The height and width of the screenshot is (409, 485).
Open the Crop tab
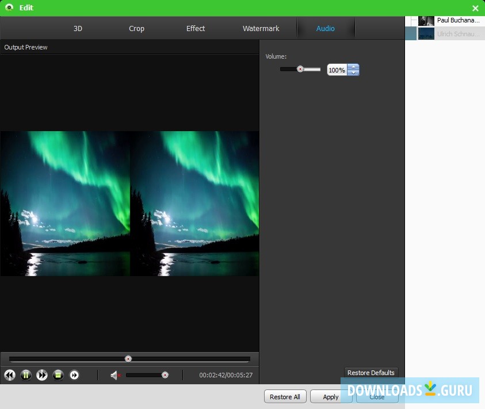click(136, 28)
